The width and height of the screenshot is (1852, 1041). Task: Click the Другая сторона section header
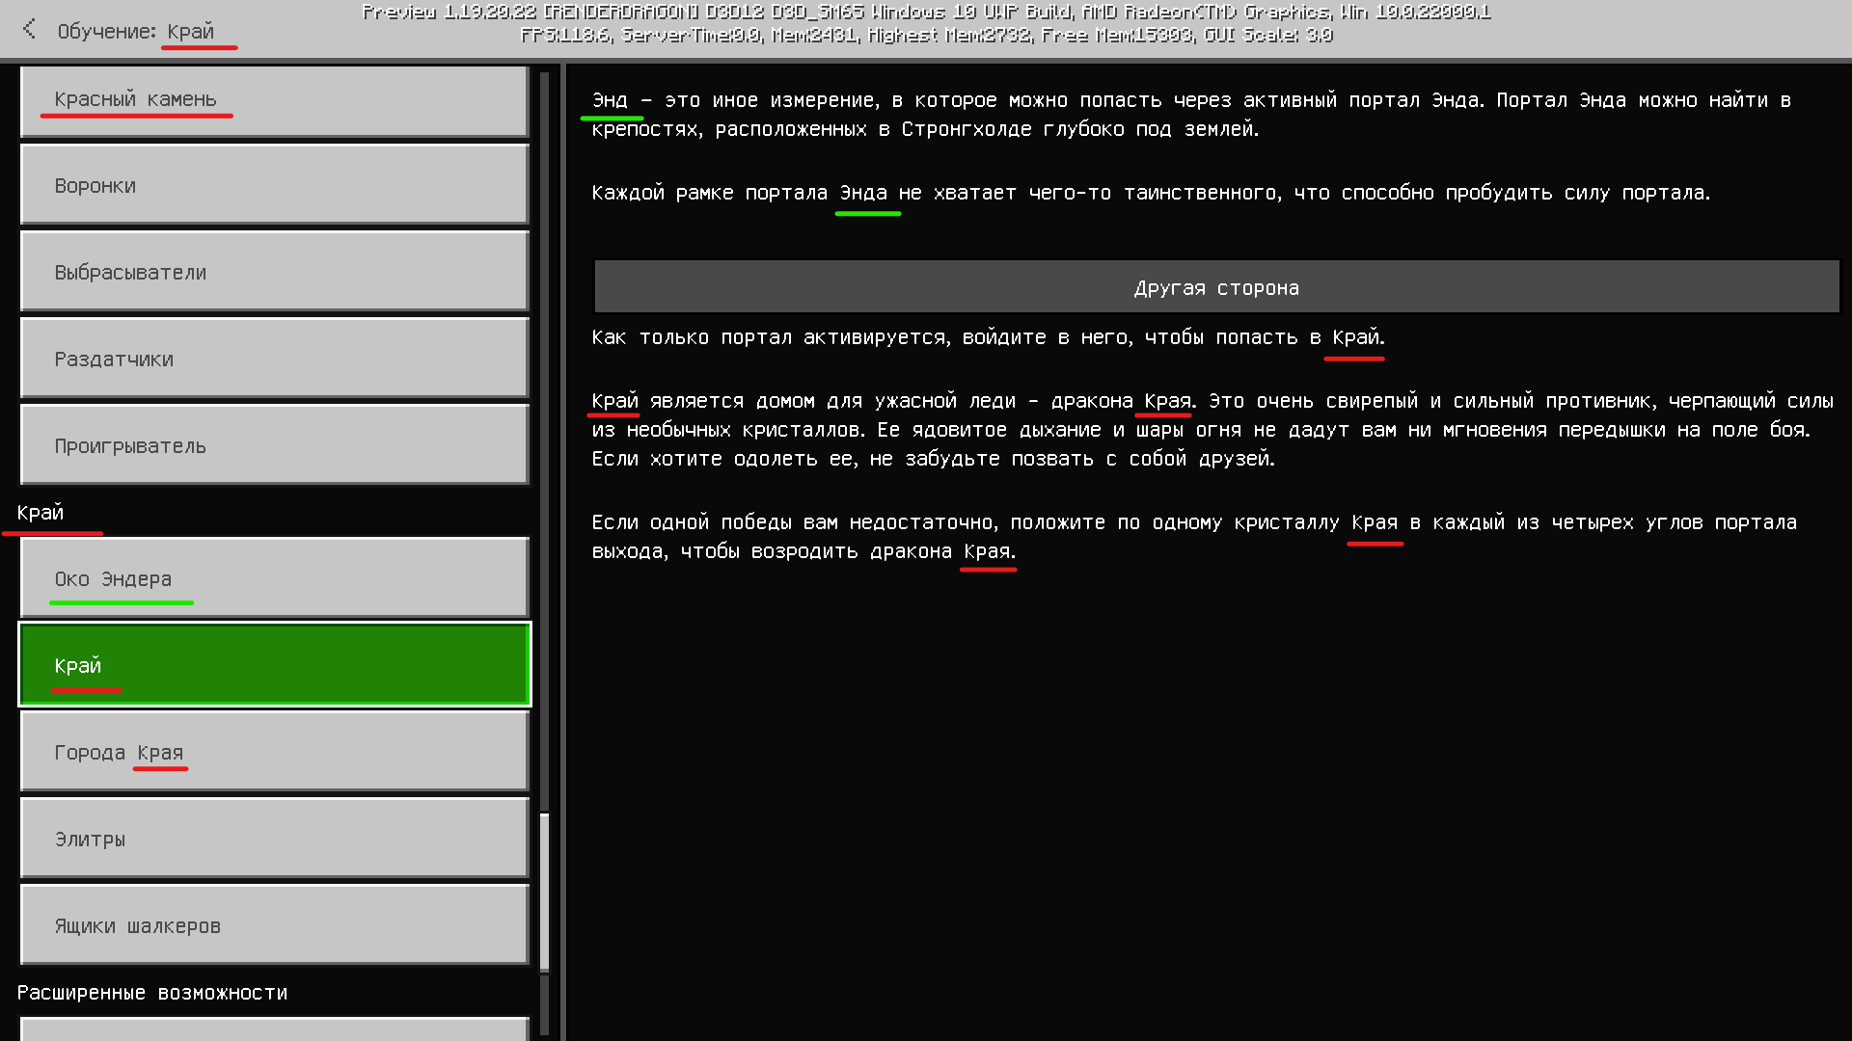(x=1216, y=287)
